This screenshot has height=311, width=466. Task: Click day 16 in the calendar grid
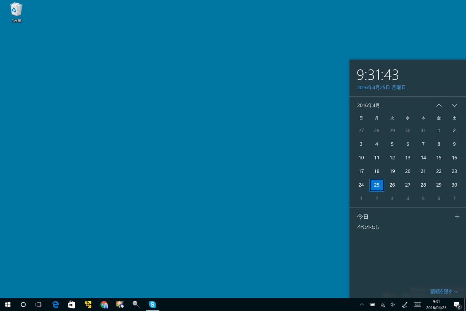[454, 158]
